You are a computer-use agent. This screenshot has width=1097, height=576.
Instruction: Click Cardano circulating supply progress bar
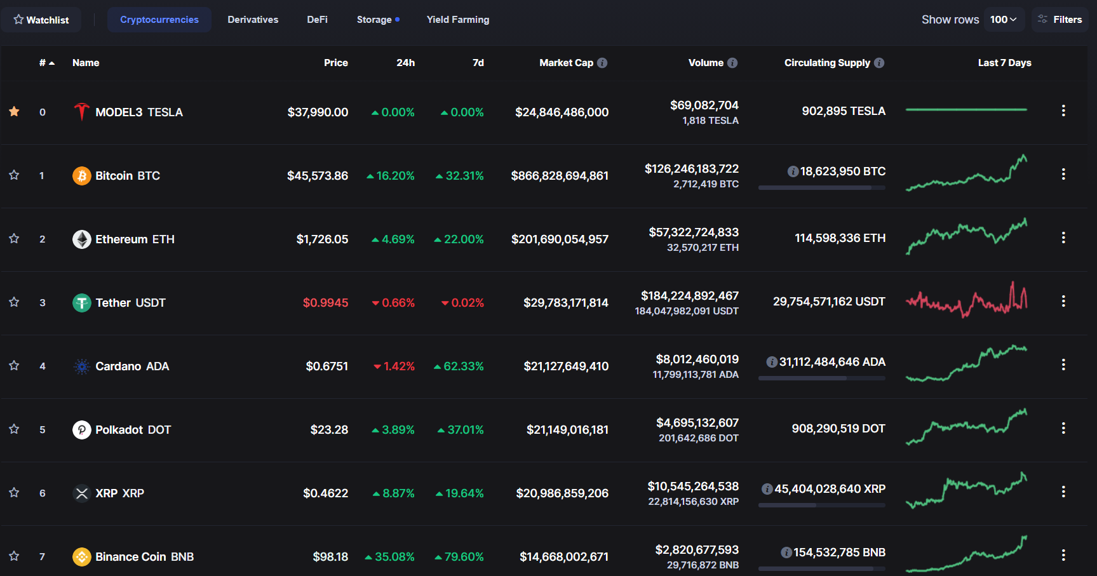[x=822, y=378]
